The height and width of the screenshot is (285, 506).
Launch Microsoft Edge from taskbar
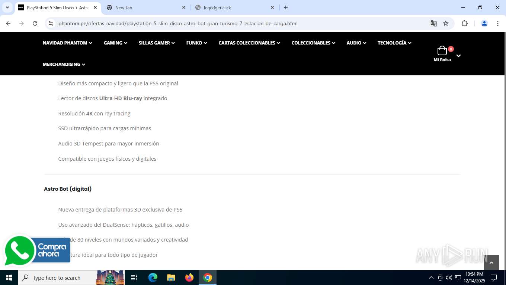coord(153,278)
